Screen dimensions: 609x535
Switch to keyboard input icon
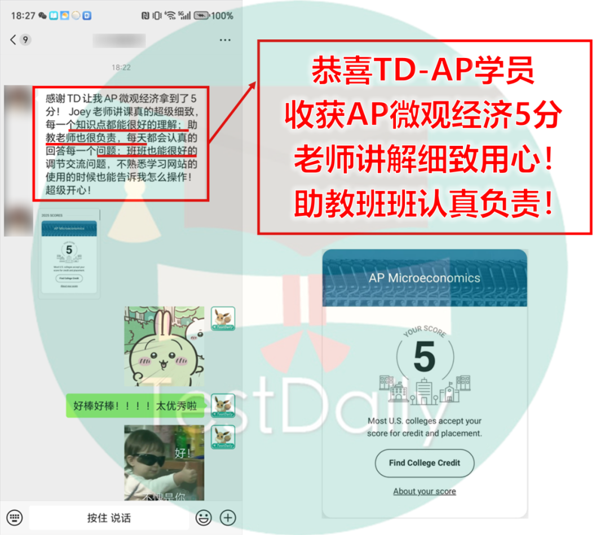(15, 518)
